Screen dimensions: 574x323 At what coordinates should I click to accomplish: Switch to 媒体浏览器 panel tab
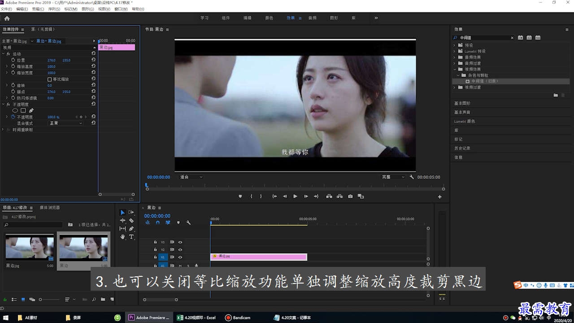50,208
